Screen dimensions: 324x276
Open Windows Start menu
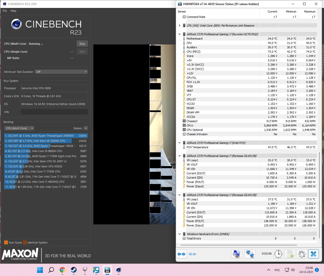(x=40, y=270)
